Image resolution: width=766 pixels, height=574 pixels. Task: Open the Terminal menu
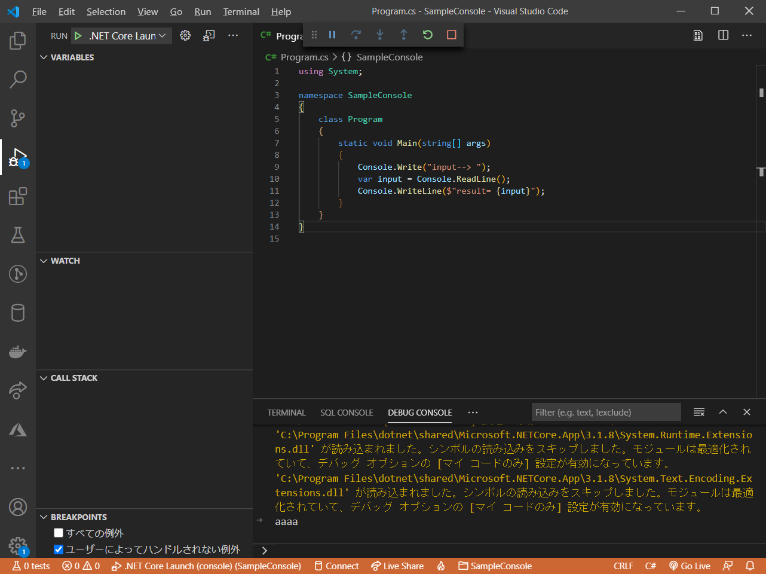(241, 11)
